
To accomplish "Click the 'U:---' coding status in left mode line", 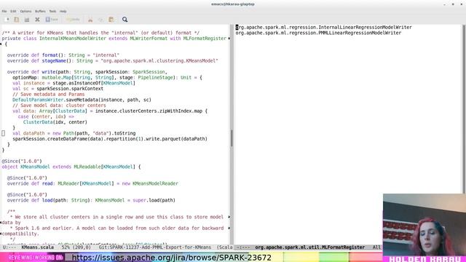I will point(9,247).
